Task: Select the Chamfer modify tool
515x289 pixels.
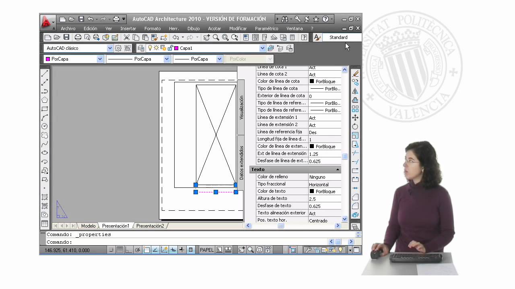Action: [x=355, y=197]
